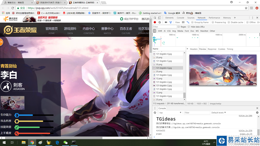This screenshot has height=146, width=260.
Task: Expand more DevTools tabs with the chevron
Action: tap(235, 18)
